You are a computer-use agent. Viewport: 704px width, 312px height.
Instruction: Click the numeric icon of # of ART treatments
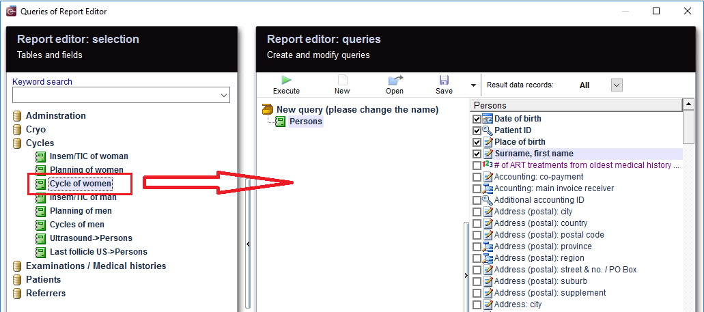click(x=488, y=165)
